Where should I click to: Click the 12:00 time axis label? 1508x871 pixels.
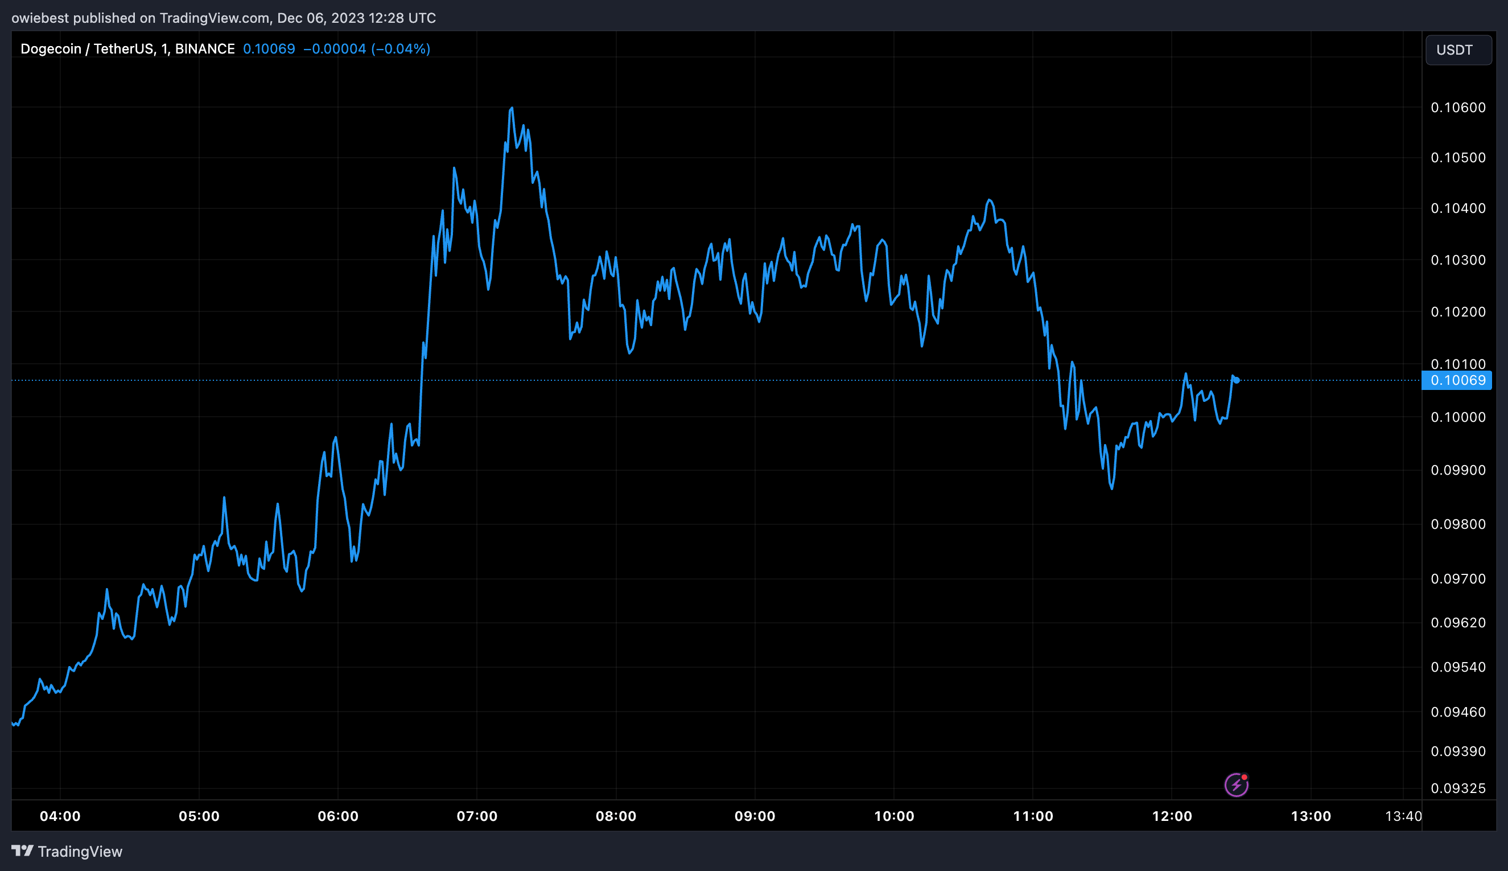[x=1172, y=816]
